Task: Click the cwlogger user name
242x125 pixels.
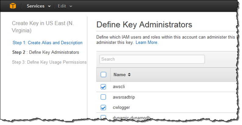Action: [x=121, y=107]
